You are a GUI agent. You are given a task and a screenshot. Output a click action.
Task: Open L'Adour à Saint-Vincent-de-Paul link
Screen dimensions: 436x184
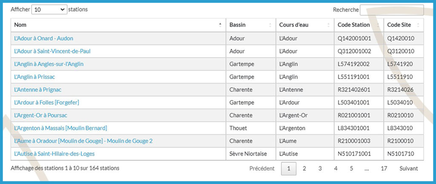tap(52, 51)
